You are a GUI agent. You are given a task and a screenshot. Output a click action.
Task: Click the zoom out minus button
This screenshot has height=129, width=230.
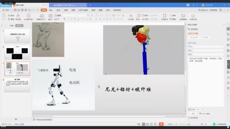click(176, 124)
